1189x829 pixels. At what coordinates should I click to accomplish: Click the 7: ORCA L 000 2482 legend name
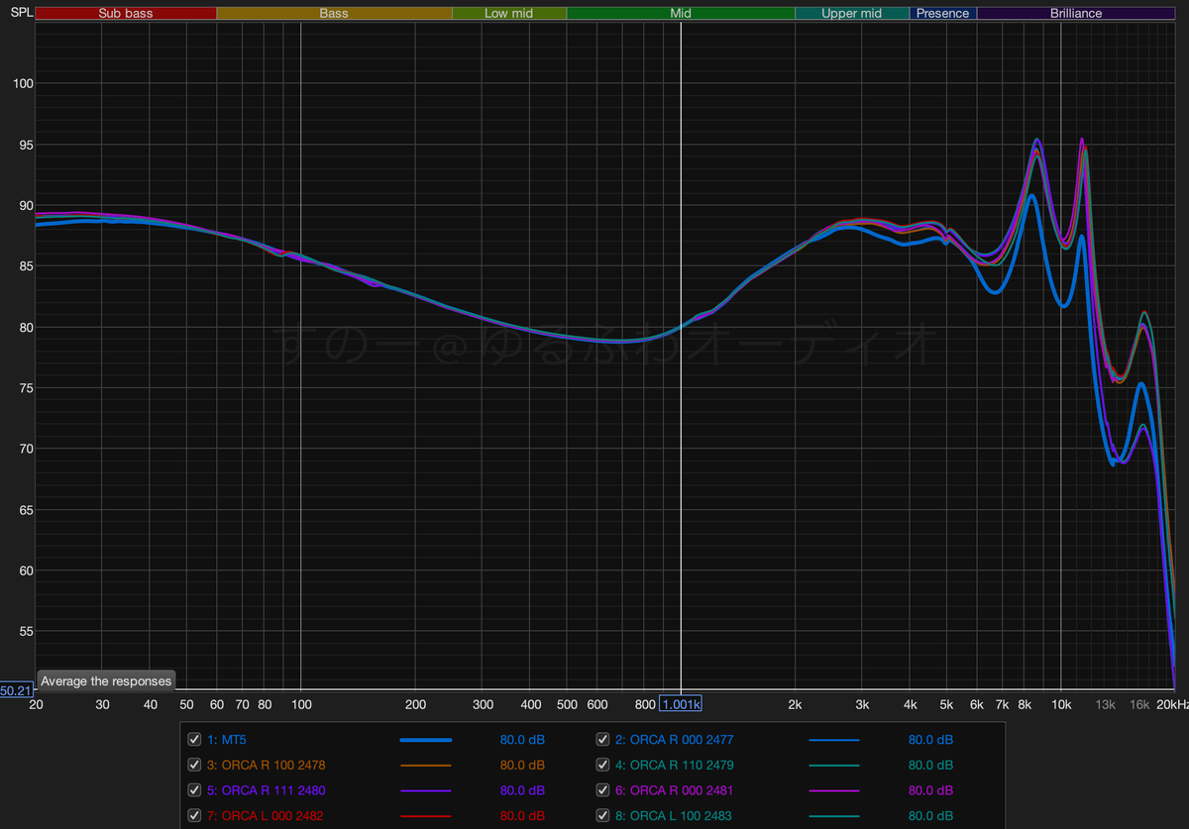coord(266,816)
